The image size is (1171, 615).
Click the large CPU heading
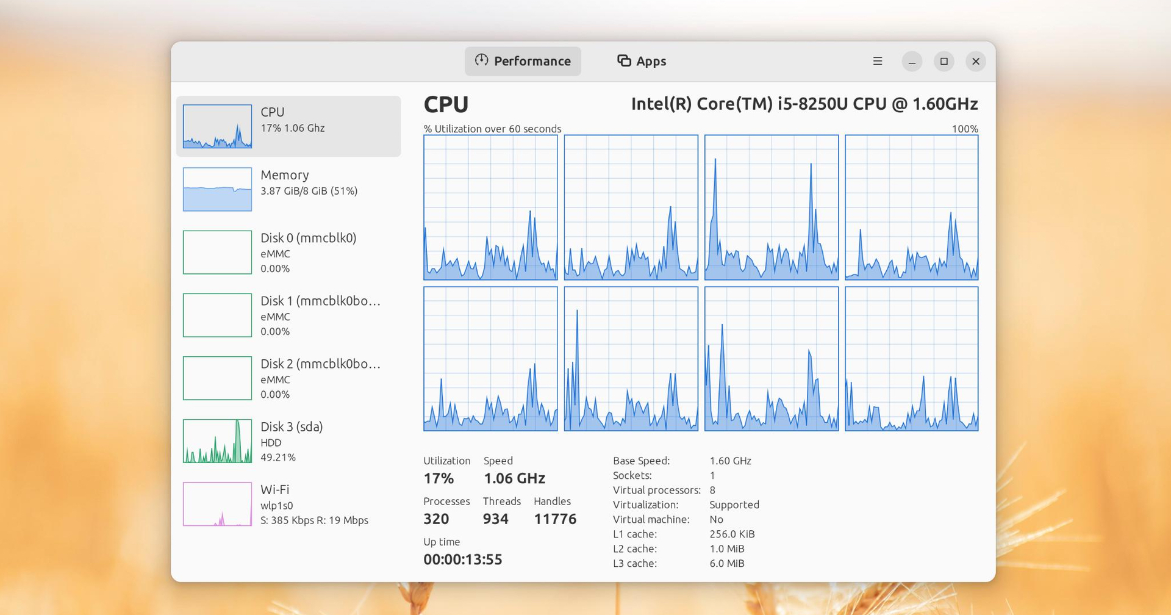click(446, 104)
